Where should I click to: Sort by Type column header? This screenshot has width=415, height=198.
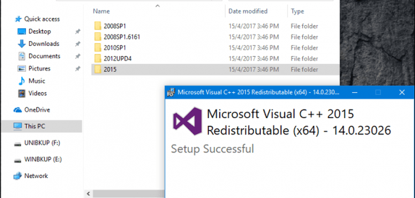coord(297,11)
